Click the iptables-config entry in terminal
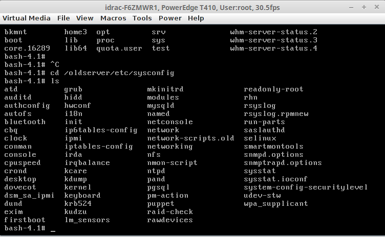Screen dimensions: 385x237 [98, 146]
